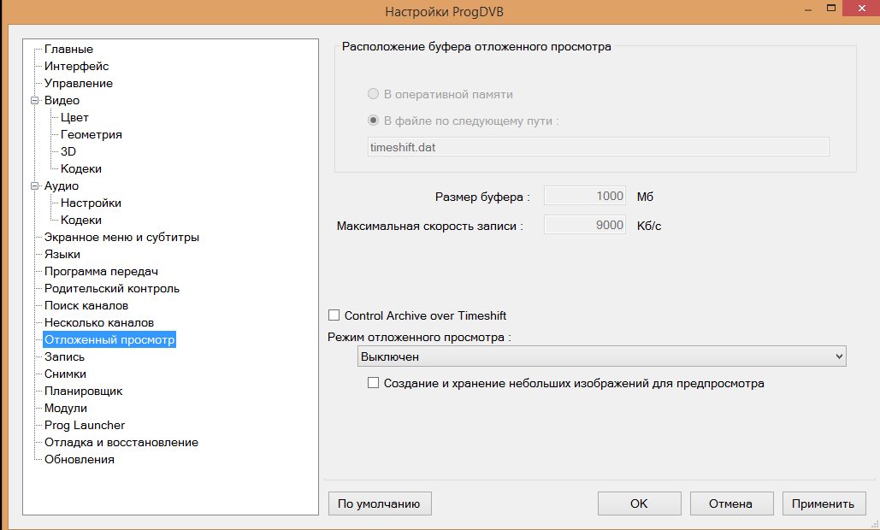Image resolution: width=880 pixels, height=530 pixels.
Task: Select Геометрия in the settings tree
Action: coord(91,135)
